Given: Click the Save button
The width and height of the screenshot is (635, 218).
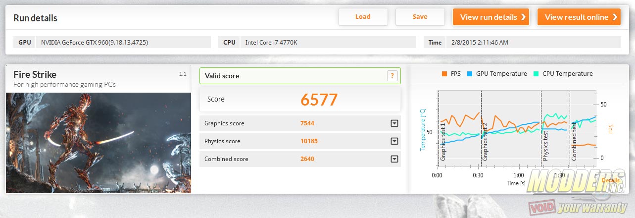Looking at the screenshot, I should (x=420, y=17).
